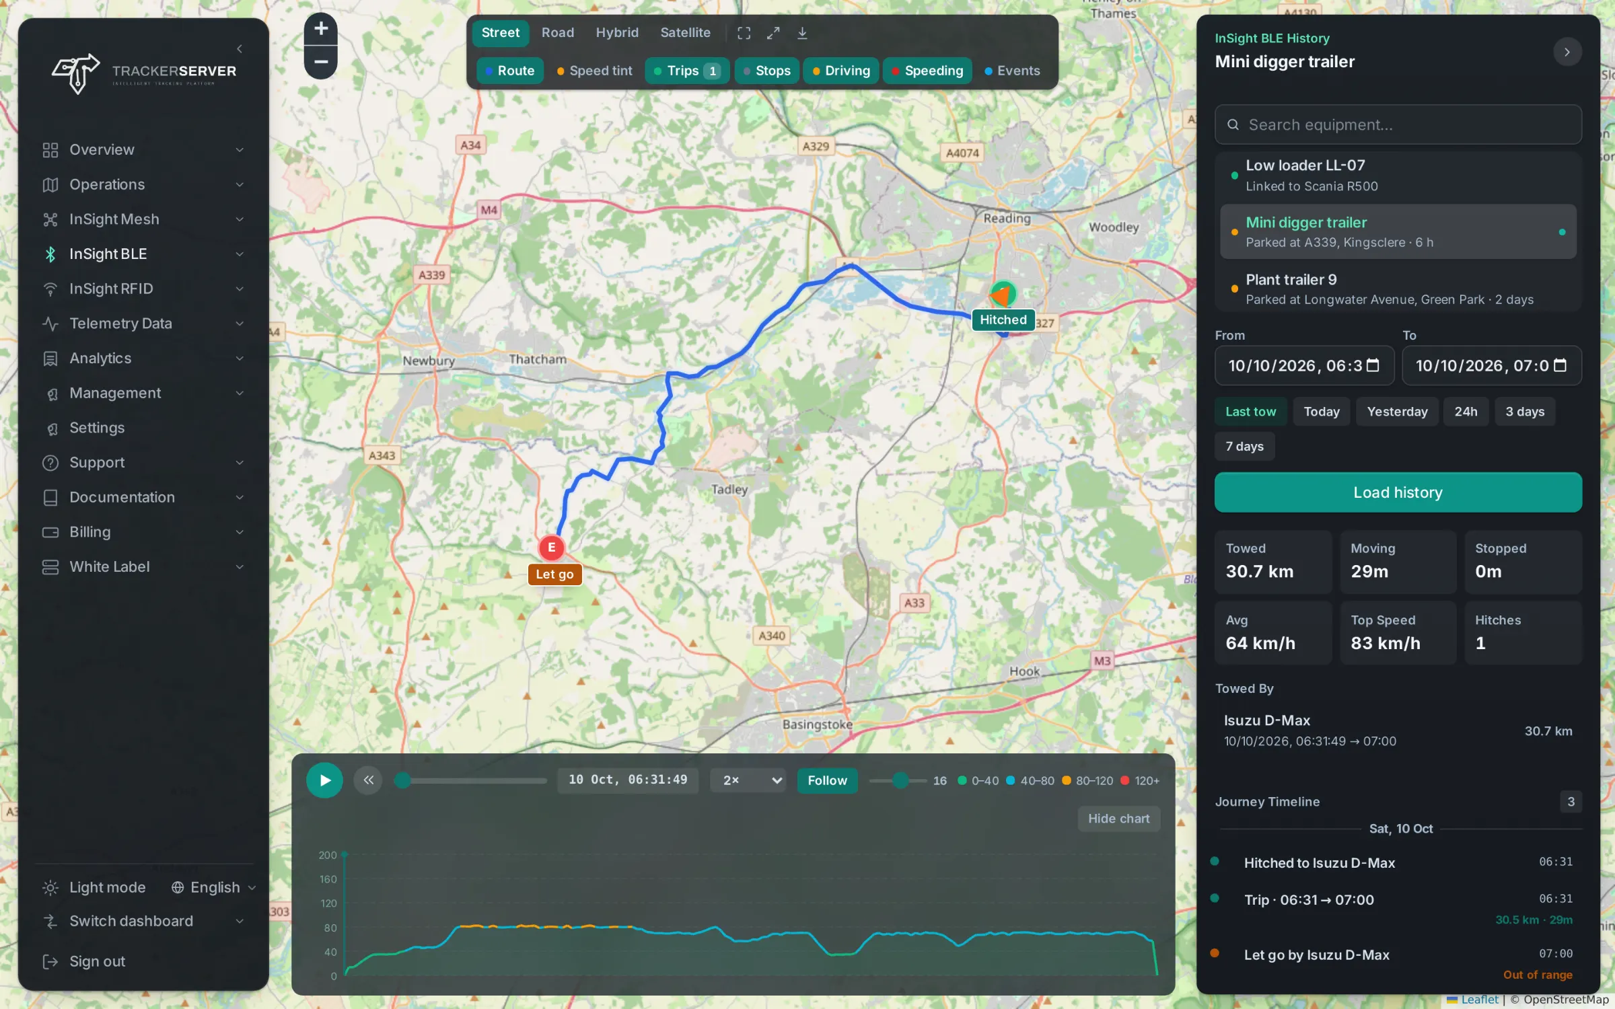This screenshot has height=1009, width=1615.
Task: Click the playback progress slider
Action: click(x=471, y=780)
